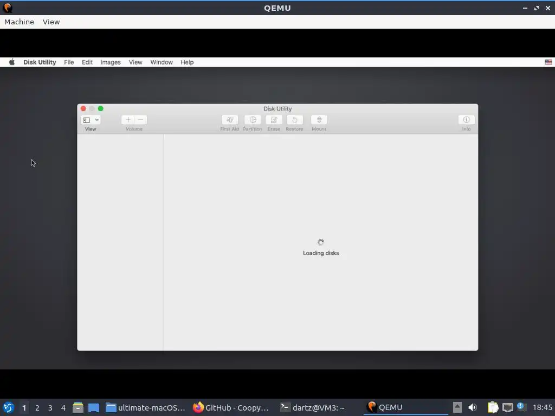The height and width of the screenshot is (416, 555).
Task: Switch to the dartz@VM3 terminal window
Action: pyautogui.click(x=313, y=407)
